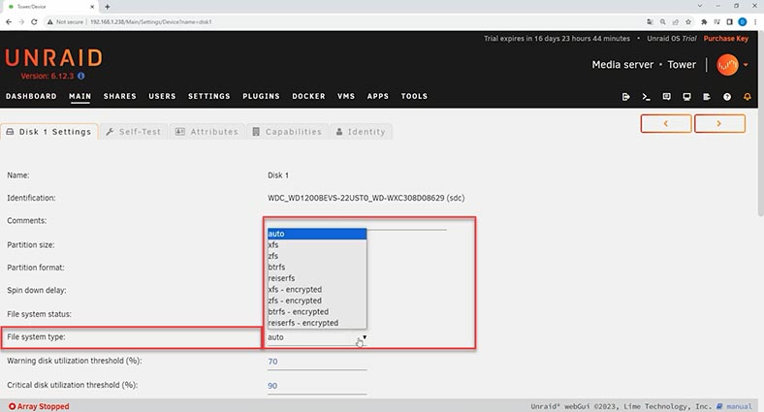Go to previous device with left arrow button

666,124
